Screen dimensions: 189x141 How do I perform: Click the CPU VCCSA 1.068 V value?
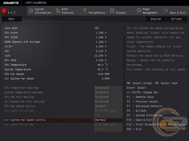[x=101, y=37]
